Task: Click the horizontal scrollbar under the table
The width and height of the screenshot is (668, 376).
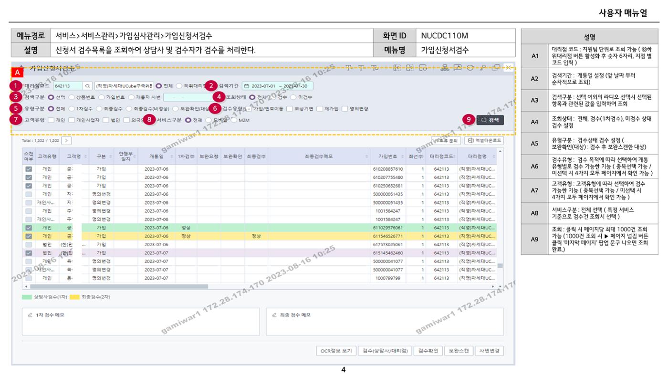Action: coord(119,286)
